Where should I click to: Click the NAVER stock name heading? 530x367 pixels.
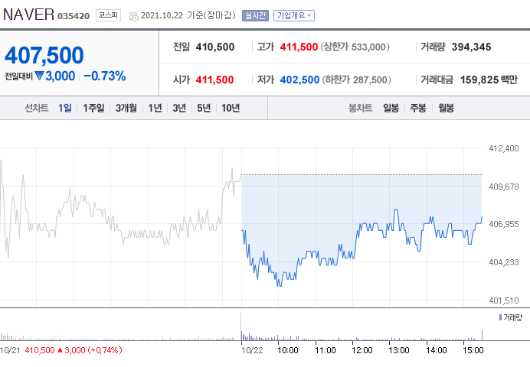(28, 15)
